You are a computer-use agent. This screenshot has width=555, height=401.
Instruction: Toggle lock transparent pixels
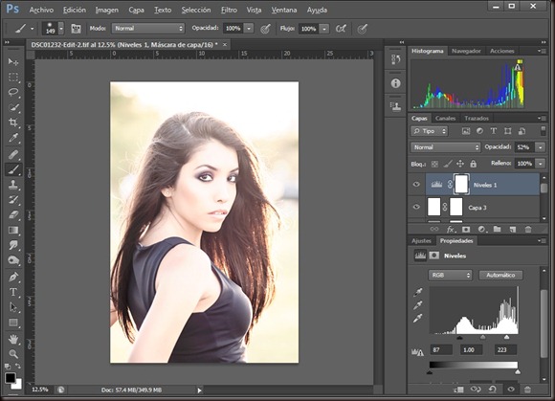coord(434,164)
